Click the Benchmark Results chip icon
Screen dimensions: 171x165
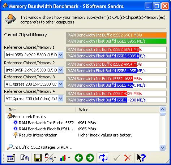coord(10,116)
